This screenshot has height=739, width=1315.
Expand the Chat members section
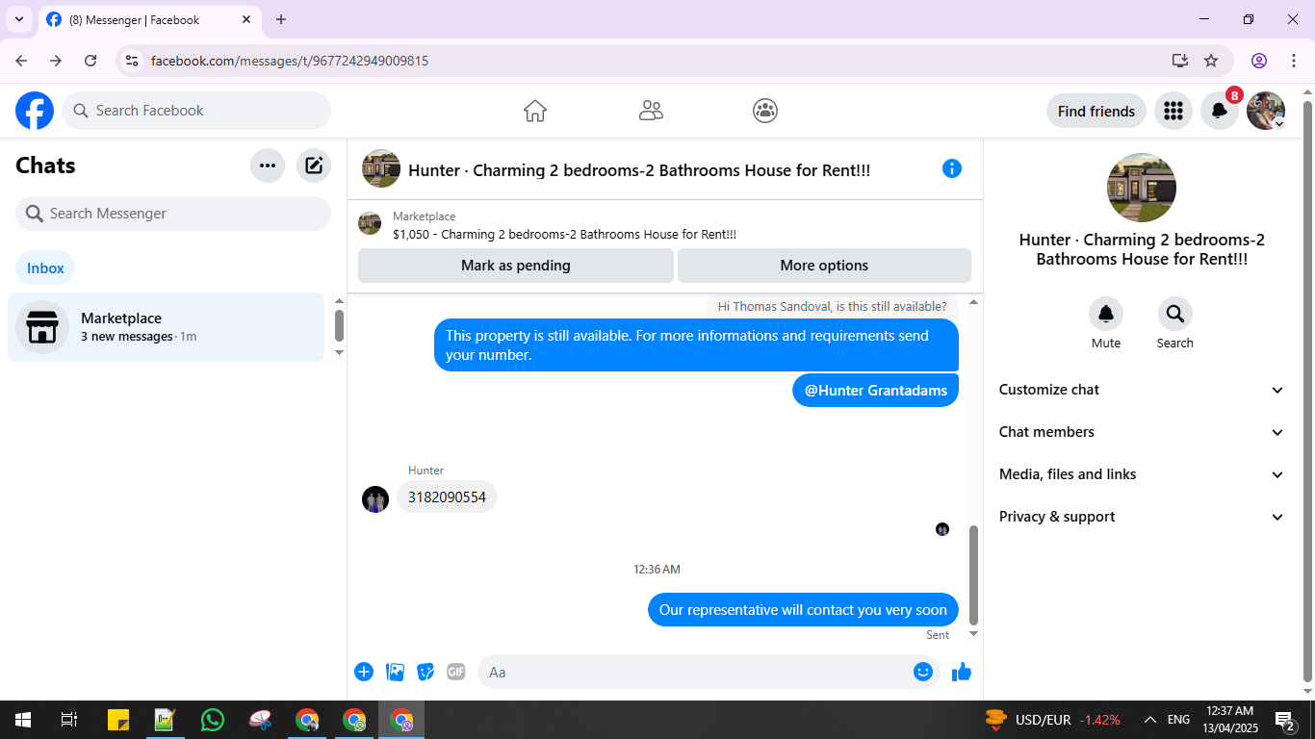click(x=1142, y=432)
